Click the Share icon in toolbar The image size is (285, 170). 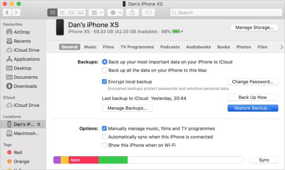pos(133,12)
